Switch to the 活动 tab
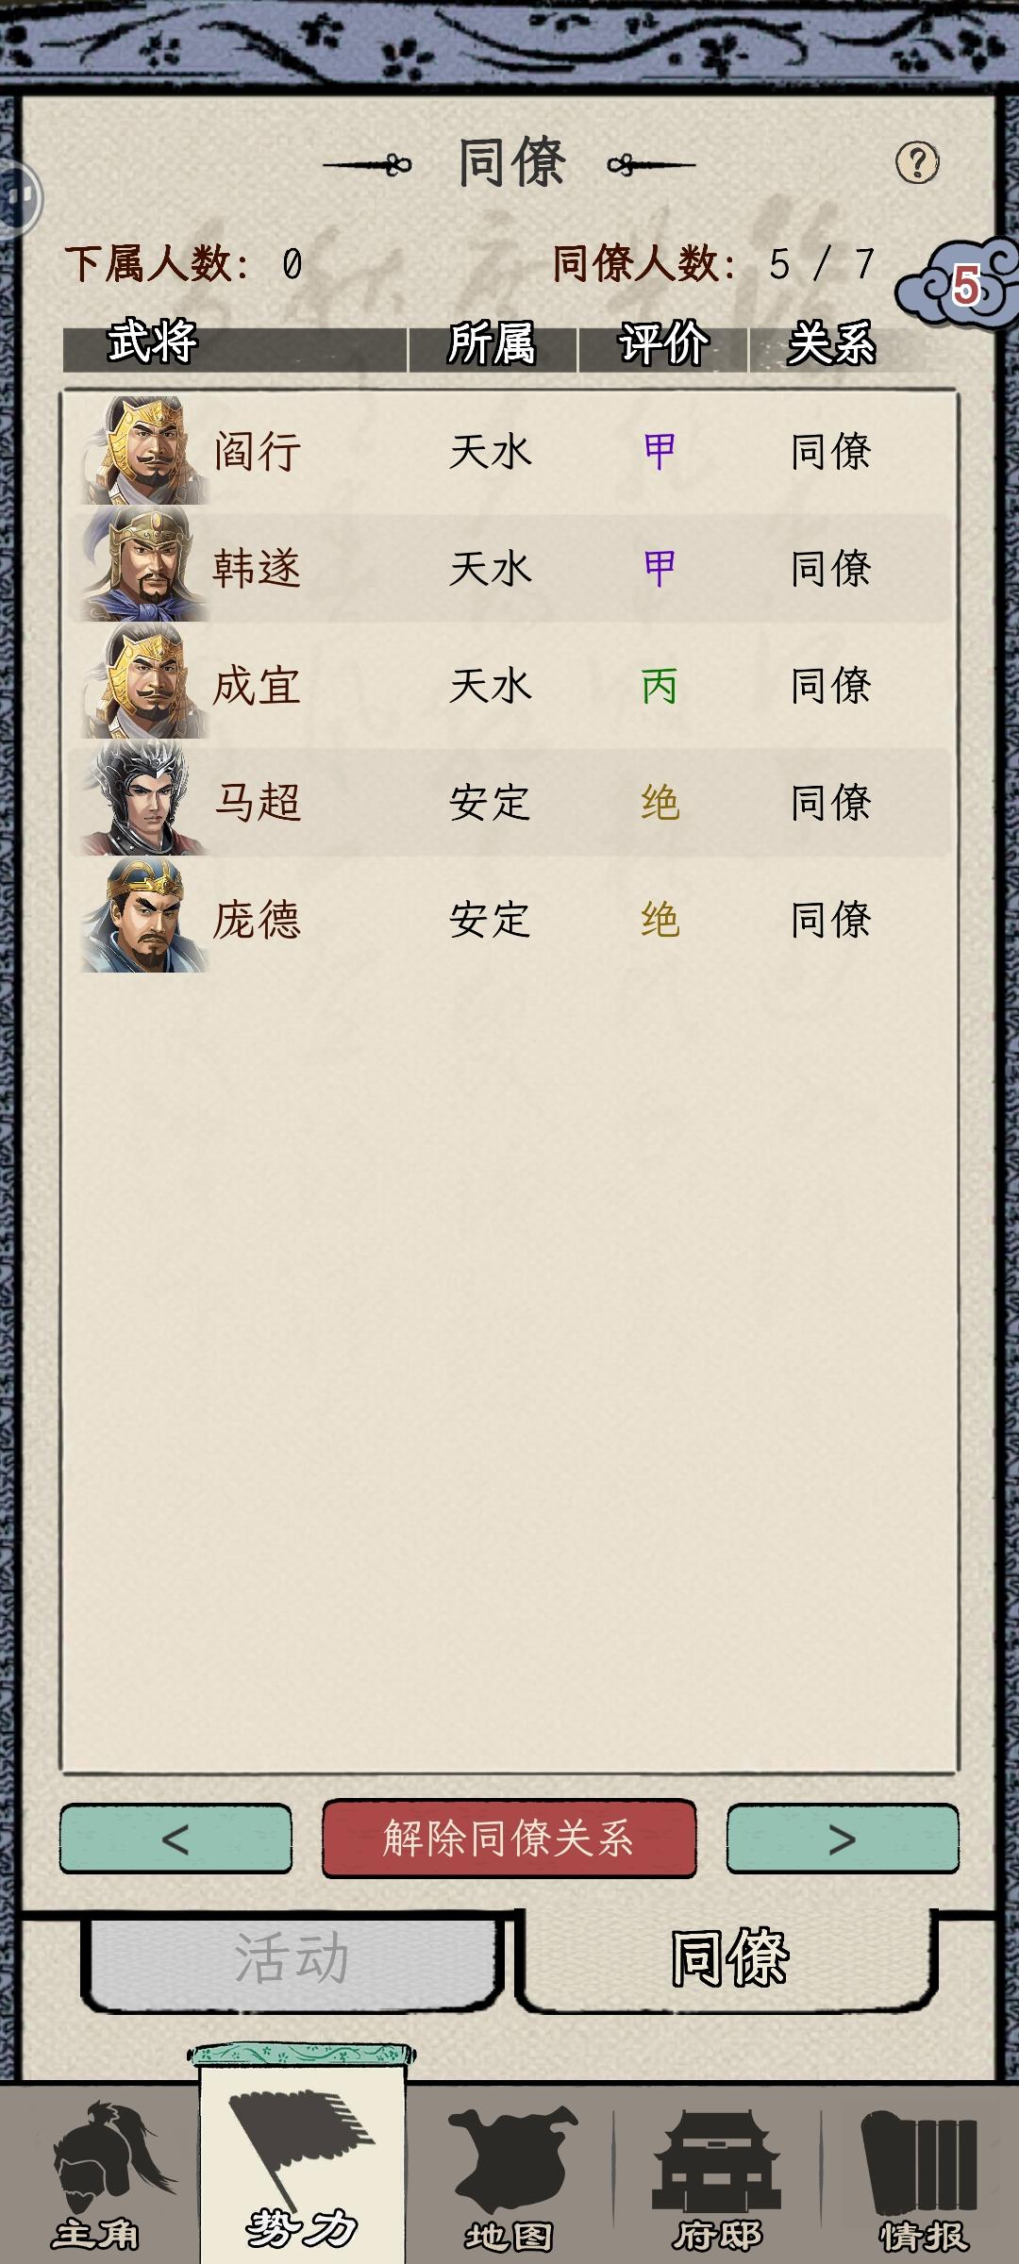Image resolution: width=1019 pixels, height=2264 pixels. click(292, 1957)
